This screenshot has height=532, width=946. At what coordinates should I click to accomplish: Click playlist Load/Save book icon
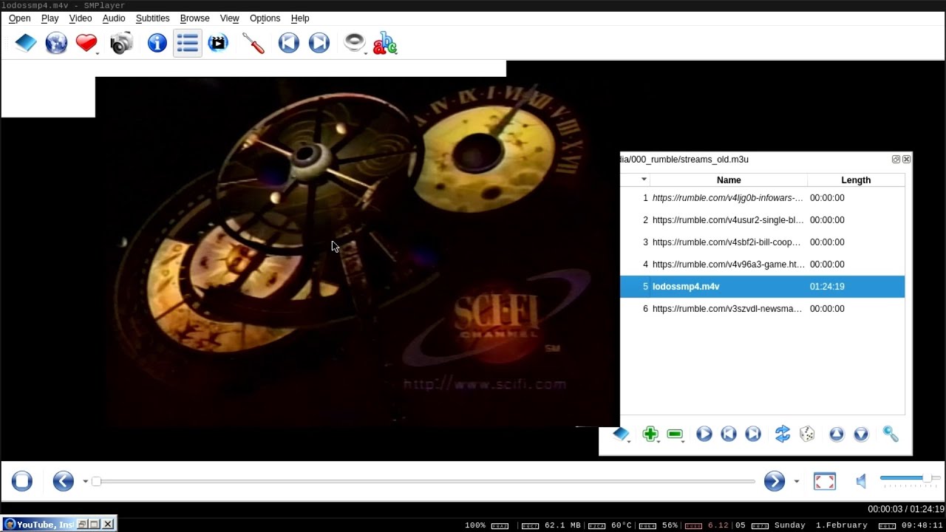pos(621,434)
